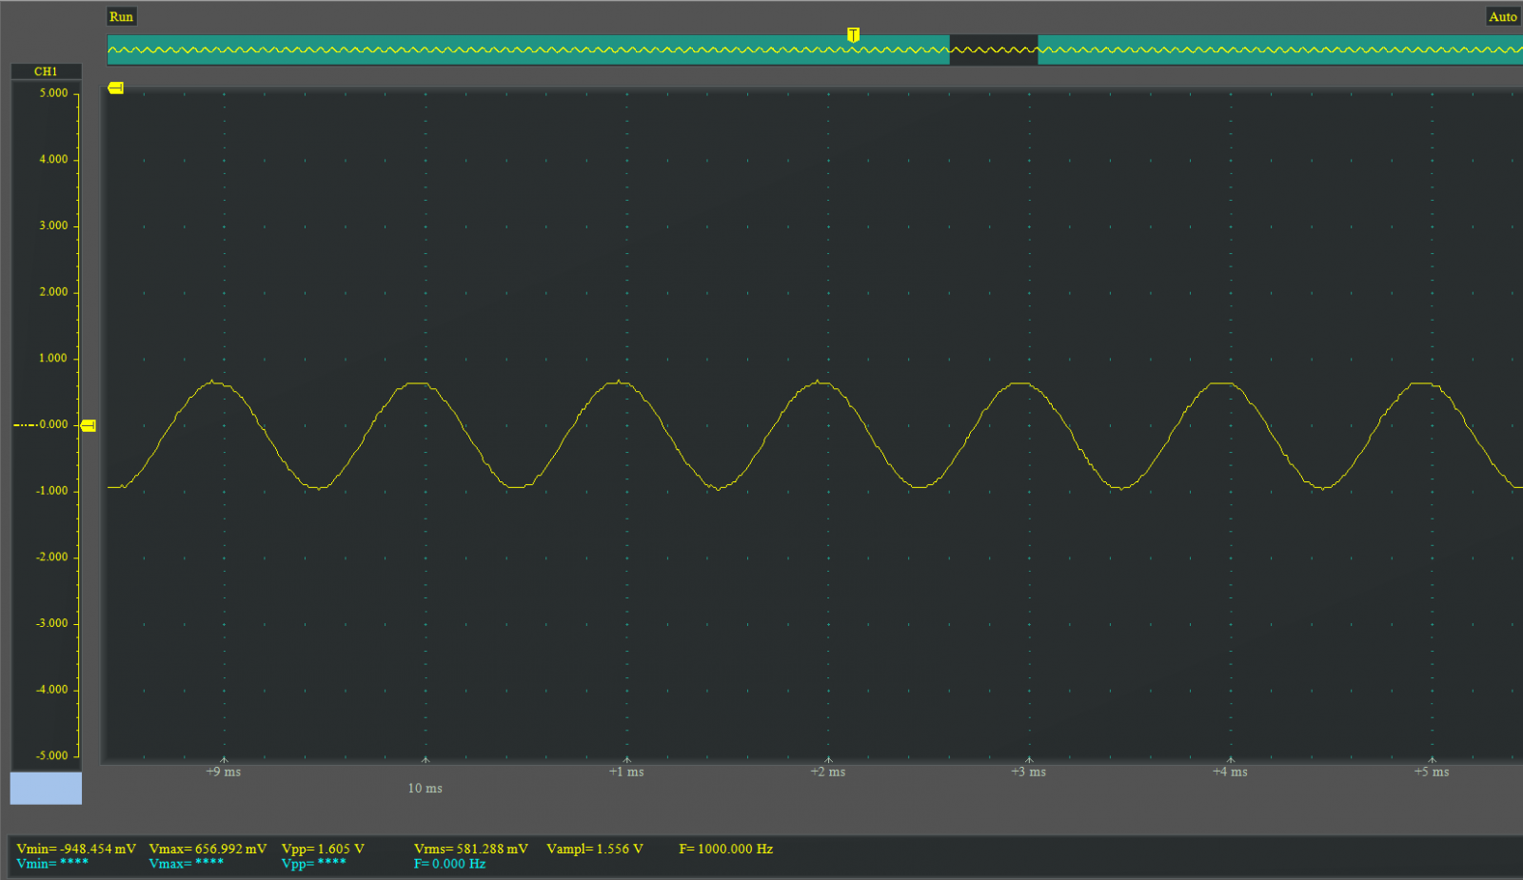The width and height of the screenshot is (1523, 880).
Task: Click the 10 ms timebase label
Action: [425, 788]
